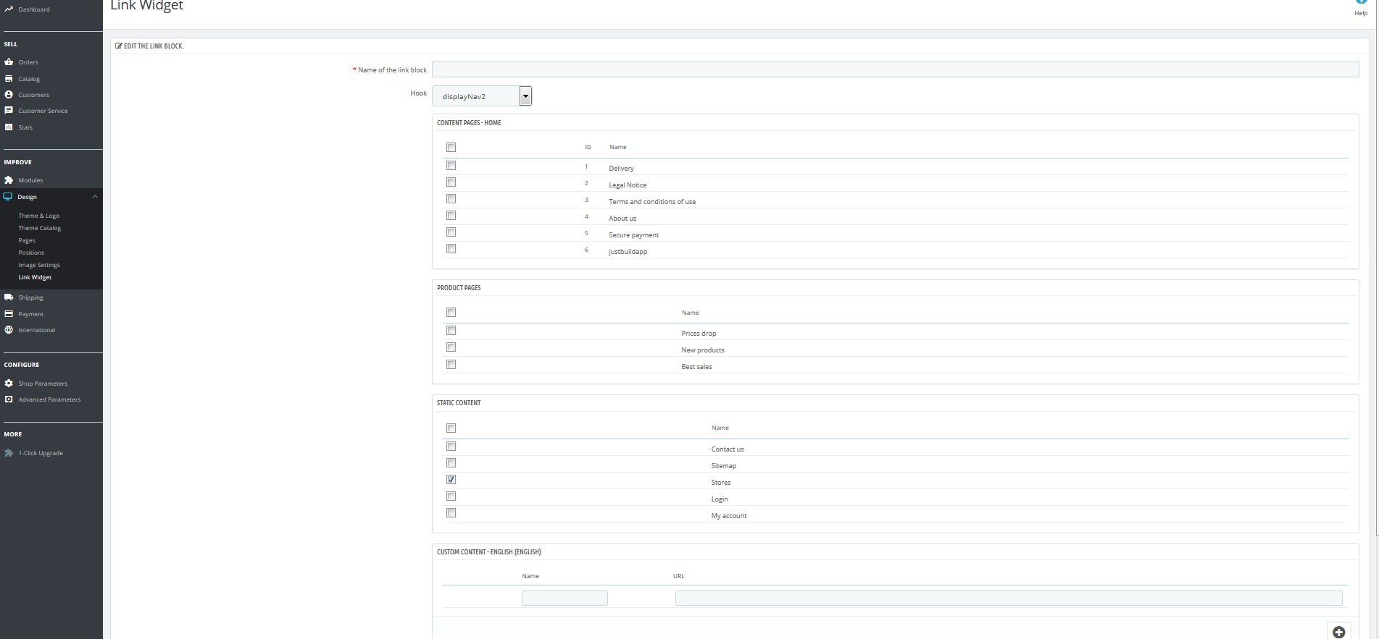
Task: Click the Customers person icon
Action: (x=9, y=95)
